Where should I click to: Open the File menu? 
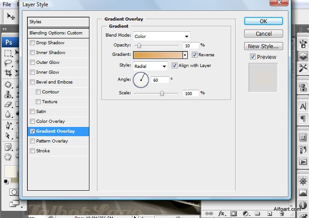[7, 4]
